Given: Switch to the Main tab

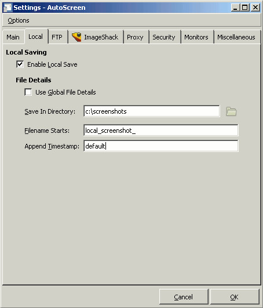Looking at the screenshot, I should click(x=13, y=37).
